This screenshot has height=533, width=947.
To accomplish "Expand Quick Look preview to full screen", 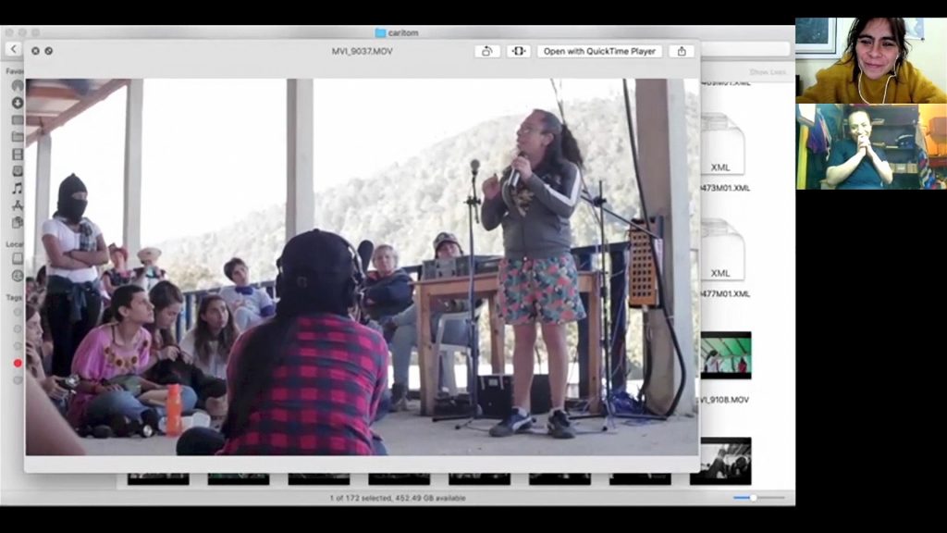I will pos(48,51).
